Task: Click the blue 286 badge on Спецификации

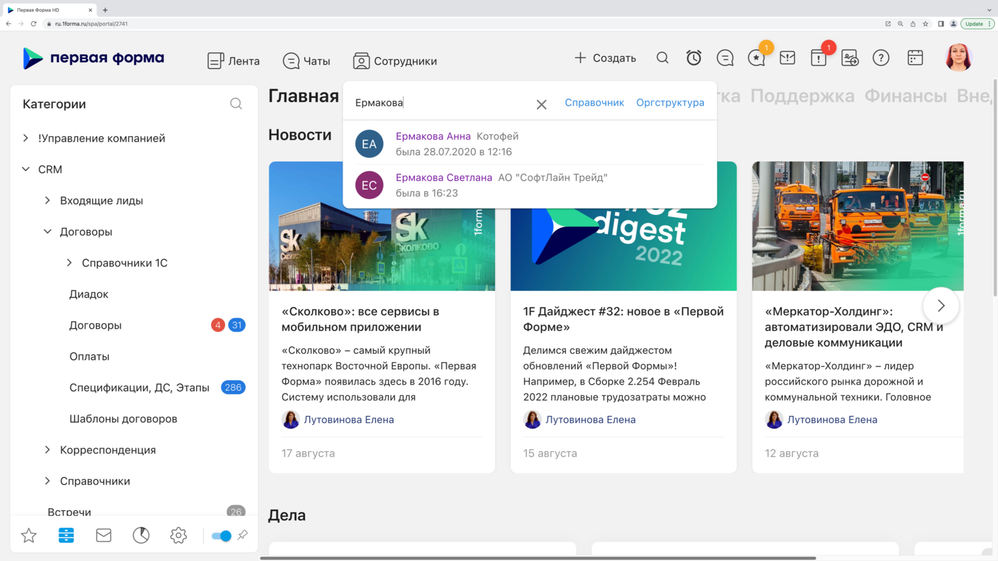Action: (233, 388)
